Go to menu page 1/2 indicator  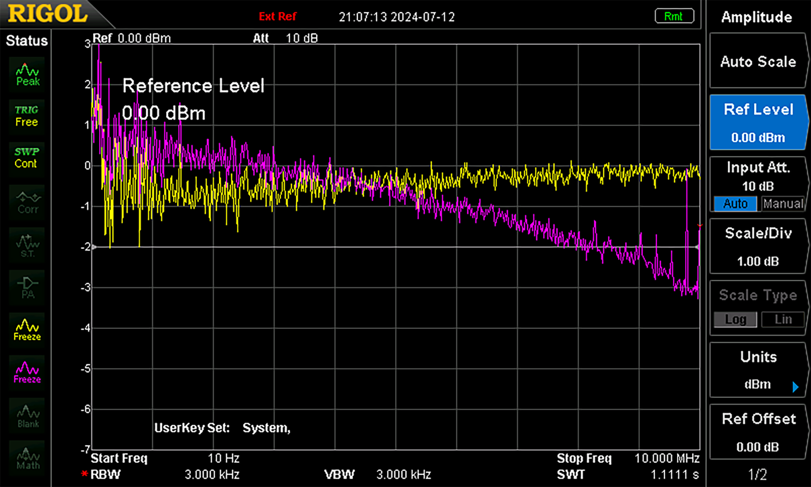pyautogui.click(x=757, y=474)
